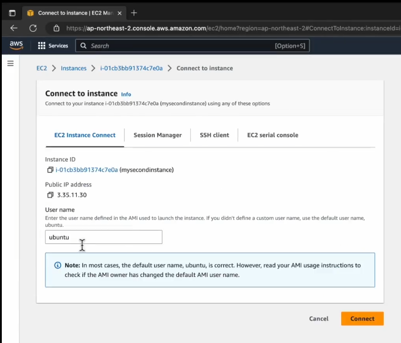The height and width of the screenshot is (343, 401).
Task: Click the "(mysecondinstance)" text by Instance ID
Action: tap(146, 170)
